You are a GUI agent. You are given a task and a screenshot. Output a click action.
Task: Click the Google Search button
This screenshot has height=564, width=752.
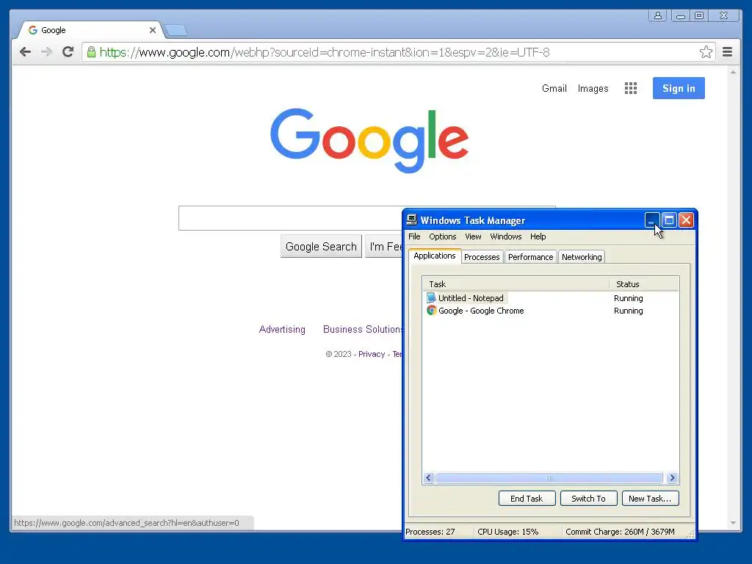(x=321, y=246)
